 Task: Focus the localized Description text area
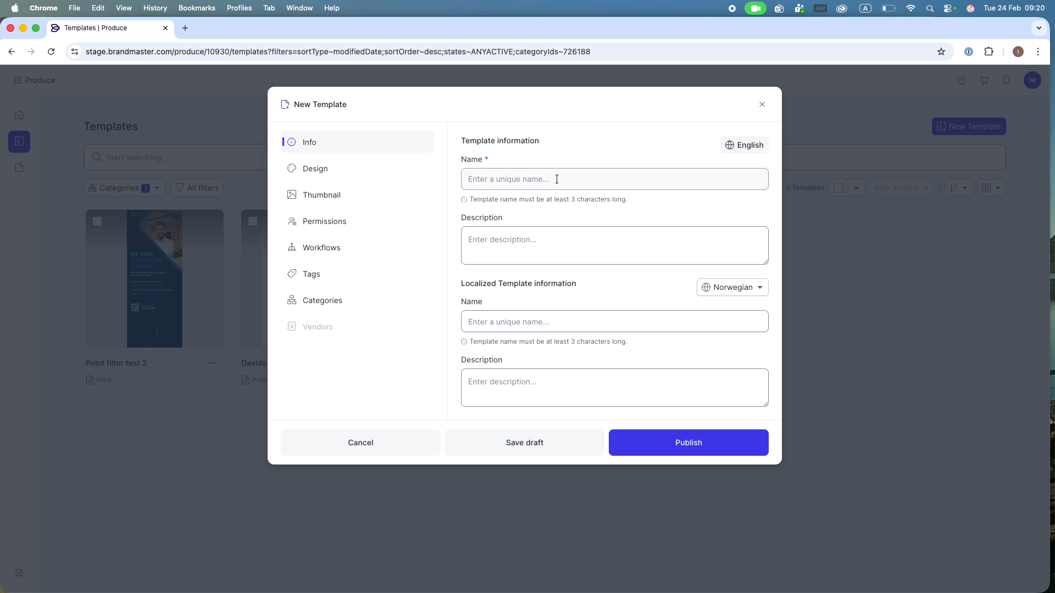click(x=614, y=388)
